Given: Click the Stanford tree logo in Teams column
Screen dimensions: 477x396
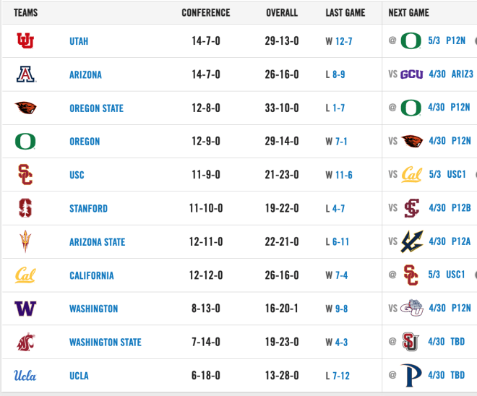Looking at the screenshot, I should (25, 208).
